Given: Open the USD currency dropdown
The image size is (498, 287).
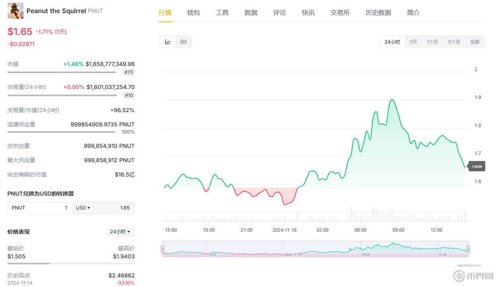Looking at the screenshot, I should point(83,208).
